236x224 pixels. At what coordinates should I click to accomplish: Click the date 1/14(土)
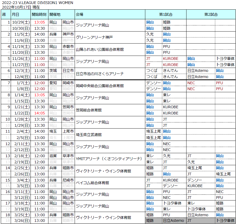22,95
